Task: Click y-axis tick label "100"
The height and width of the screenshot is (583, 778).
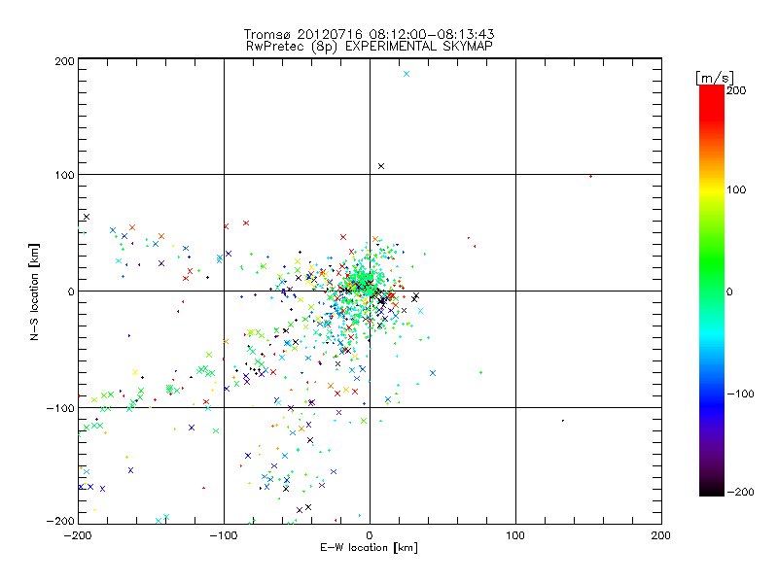Action: click(64, 176)
